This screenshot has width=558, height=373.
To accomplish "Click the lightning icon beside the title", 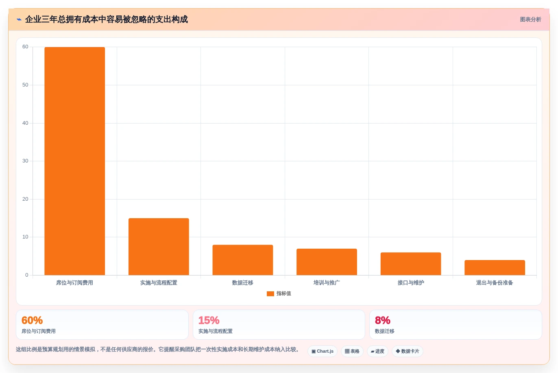I will 19,20.
